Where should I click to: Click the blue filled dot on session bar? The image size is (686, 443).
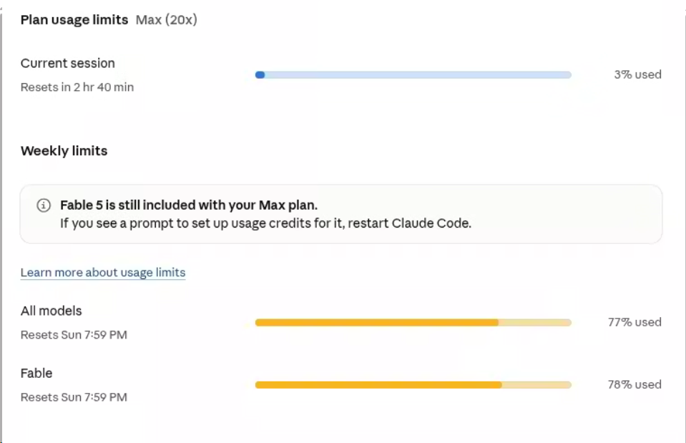click(x=260, y=75)
